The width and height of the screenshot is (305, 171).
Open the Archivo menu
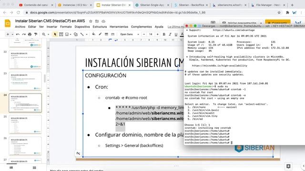(x=20, y=27)
